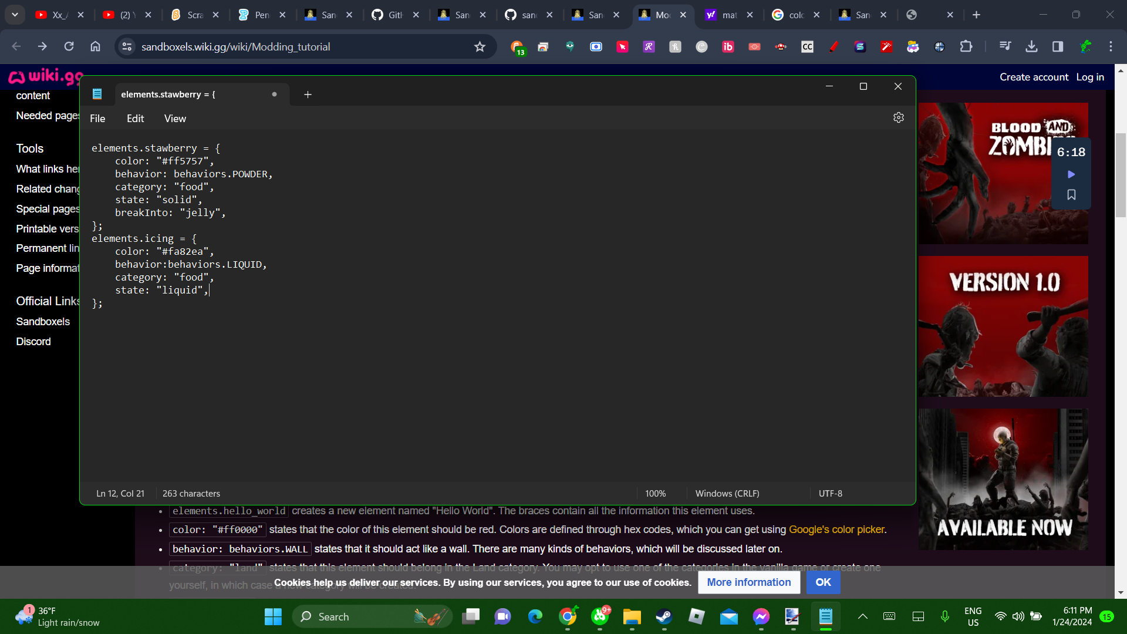Open Steam from the taskbar
The image size is (1127, 634).
(x=664, y=616)
